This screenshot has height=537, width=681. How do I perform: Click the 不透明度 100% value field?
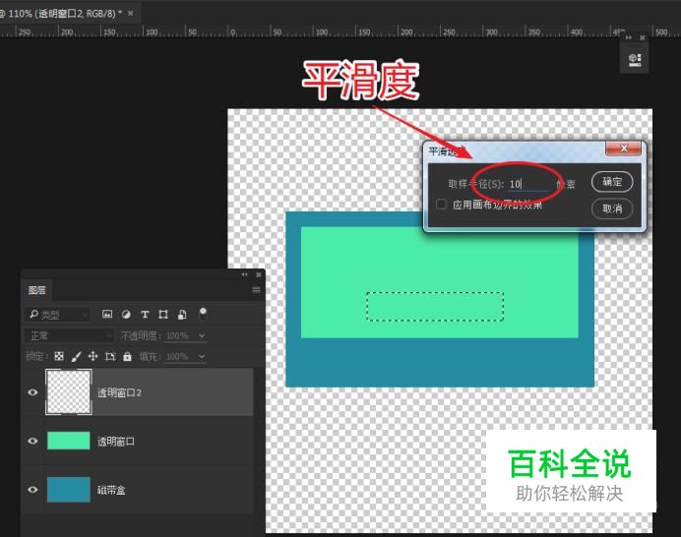coord(178,335)
